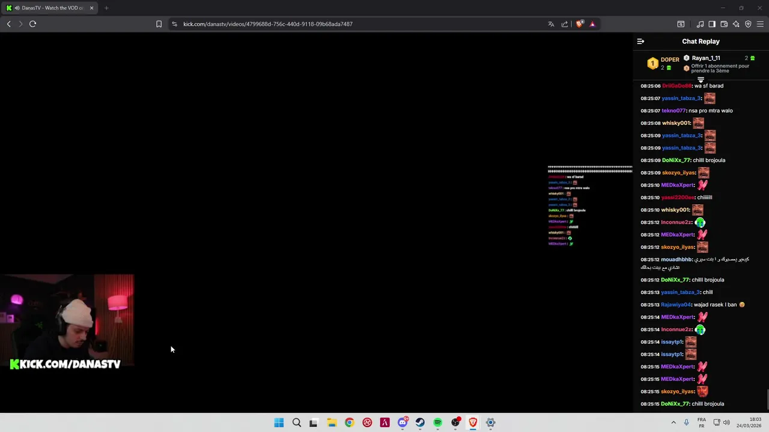The image size is (769, 432).
Task: Click whisky001's emote at 08:25:08
Action: (x=698, y=123)
